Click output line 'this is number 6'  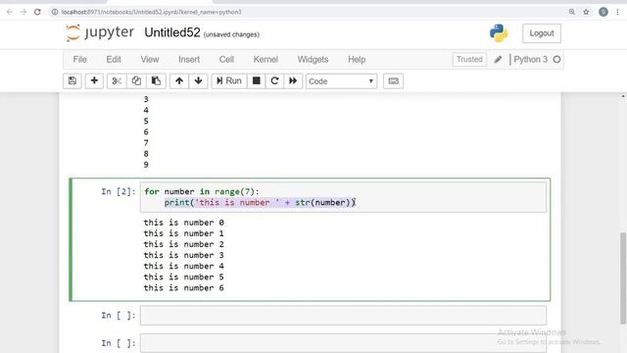coord(184,288)
